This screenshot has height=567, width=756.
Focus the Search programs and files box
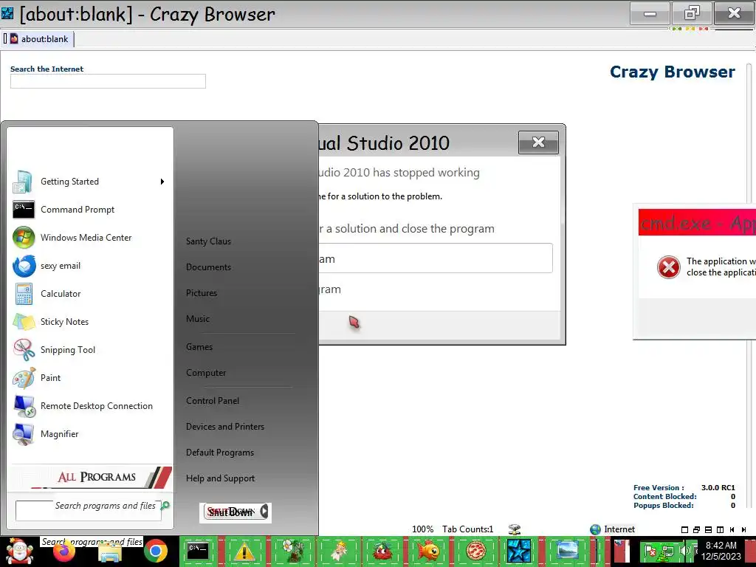point(87,511)
